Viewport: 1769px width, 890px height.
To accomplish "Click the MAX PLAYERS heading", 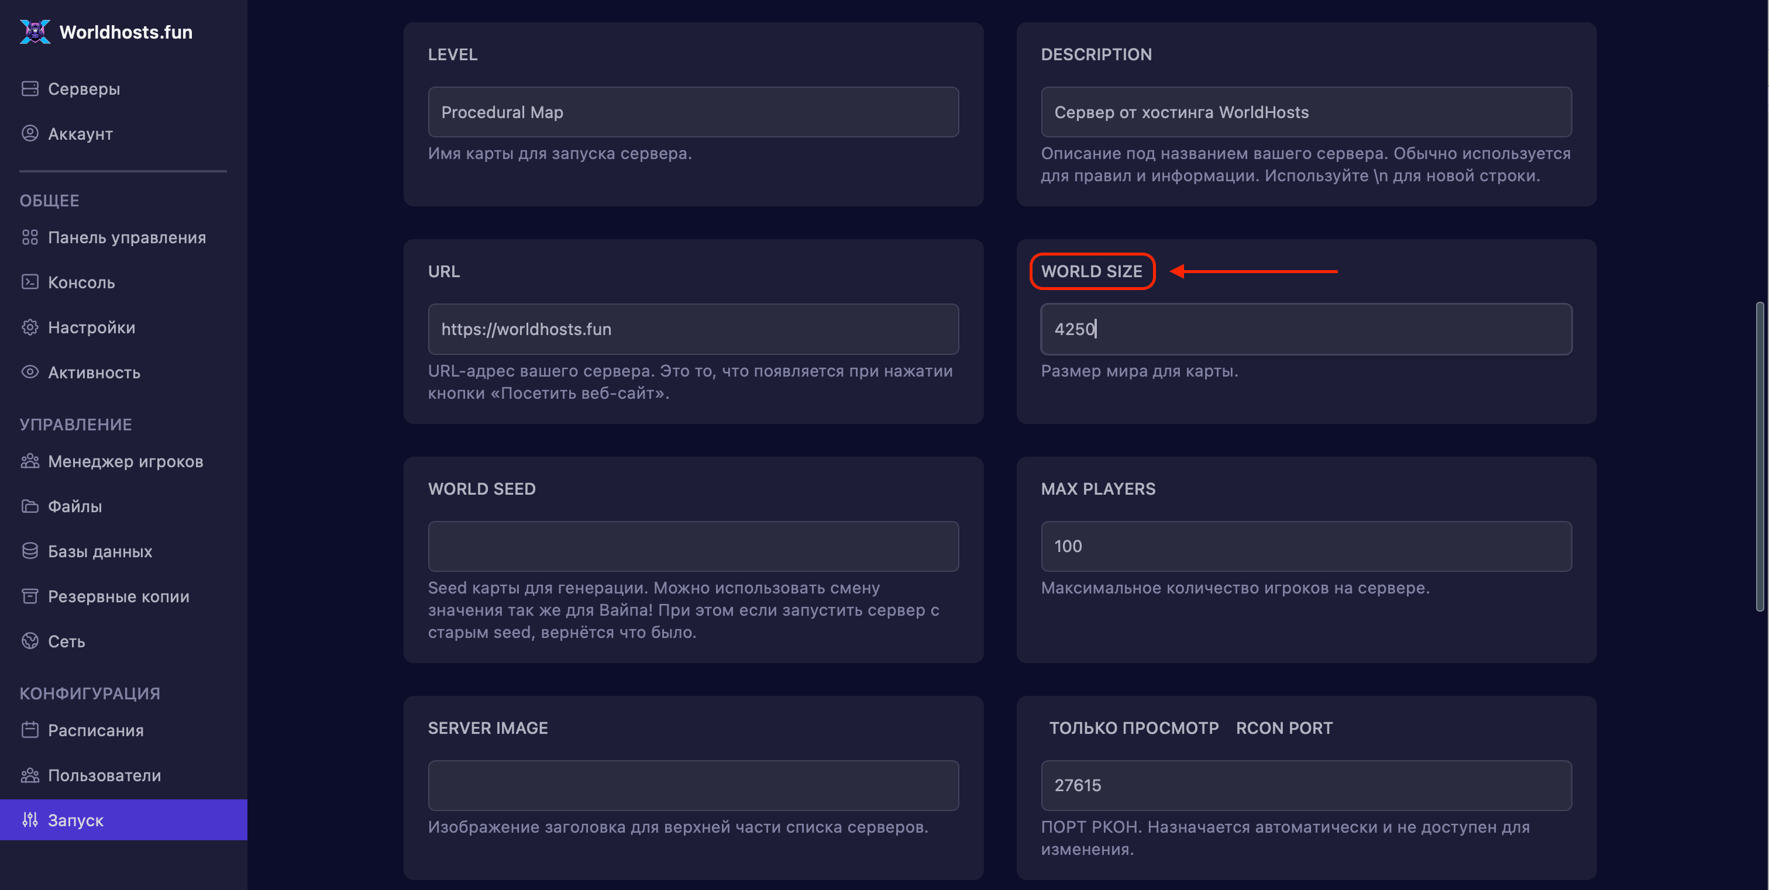I will coord(1098,489).
